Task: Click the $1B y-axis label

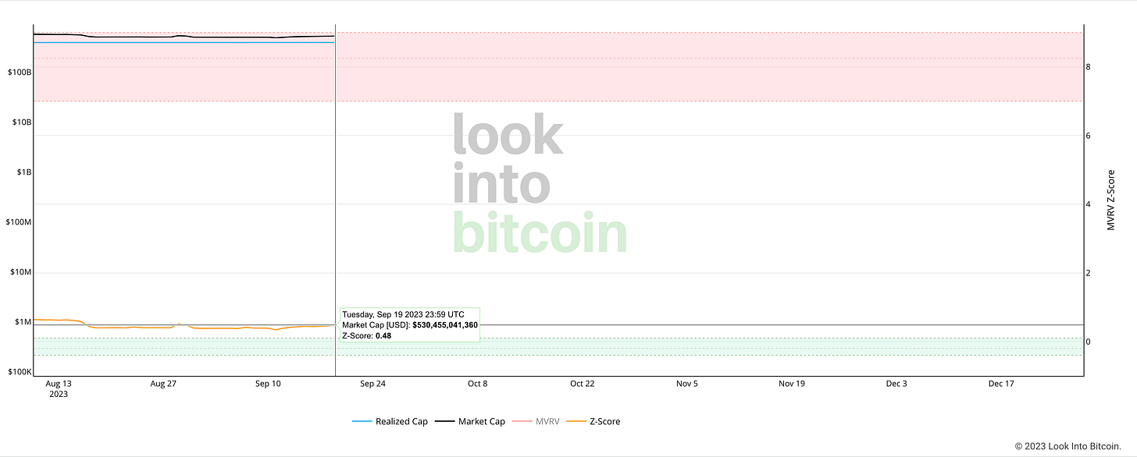Action: pos(23,172)
